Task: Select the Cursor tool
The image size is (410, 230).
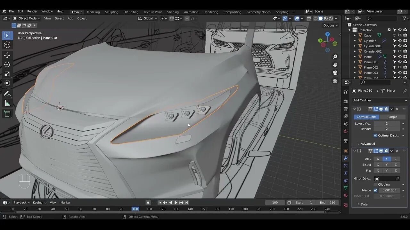Action: coord(7,45)
